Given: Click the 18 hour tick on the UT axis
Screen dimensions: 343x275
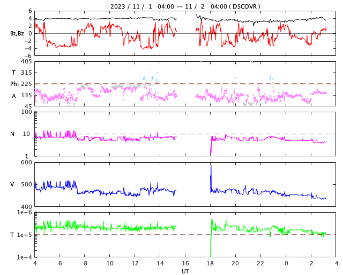Looking at the screenshot, I should click(x=210, y=263).
